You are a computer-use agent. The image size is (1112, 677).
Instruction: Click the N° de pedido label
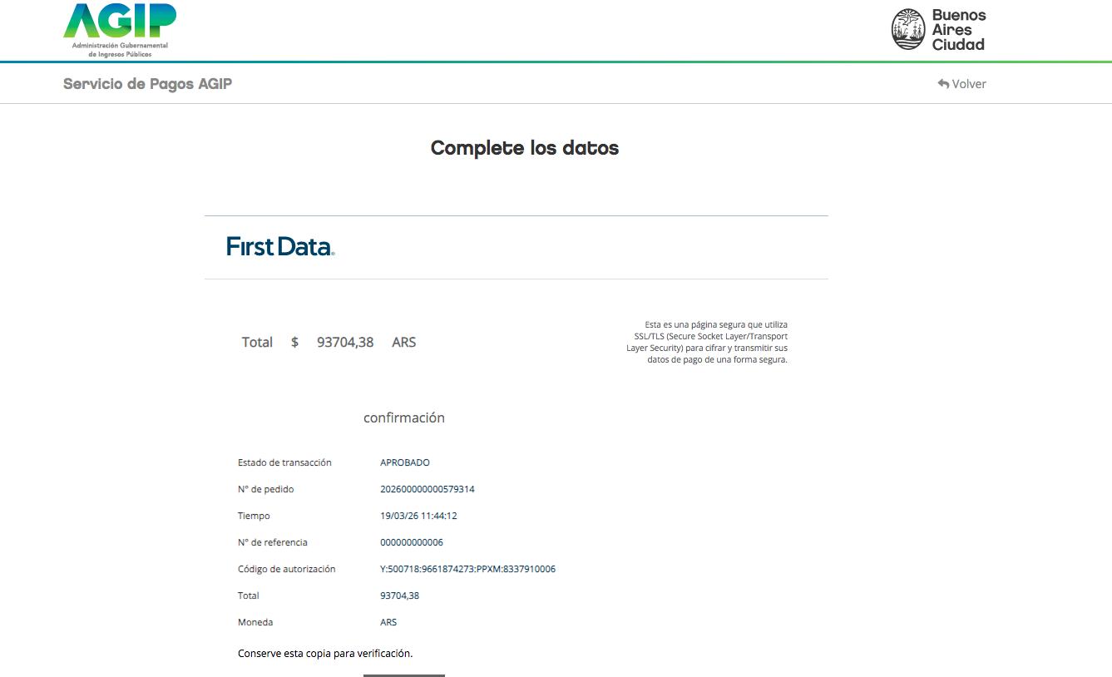[266, 489]
